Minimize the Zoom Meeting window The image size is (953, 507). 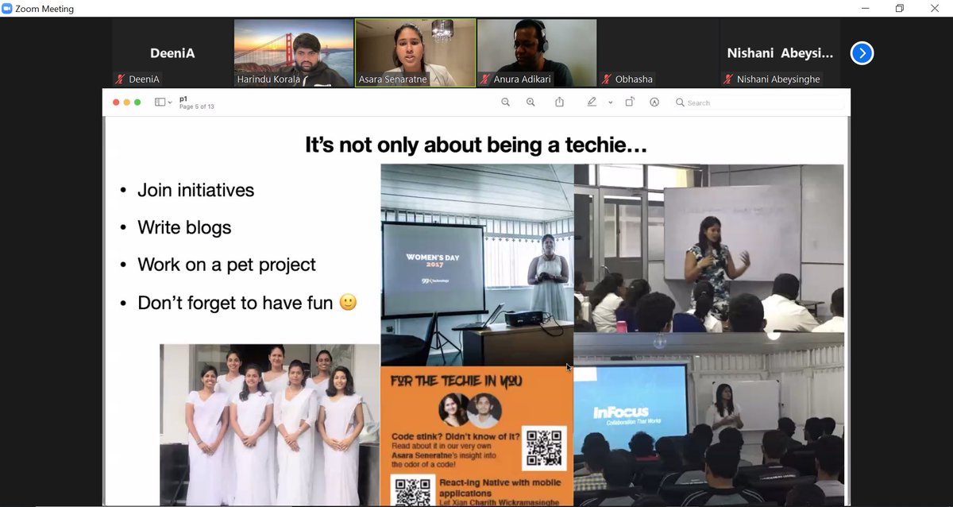pos(864,9)
